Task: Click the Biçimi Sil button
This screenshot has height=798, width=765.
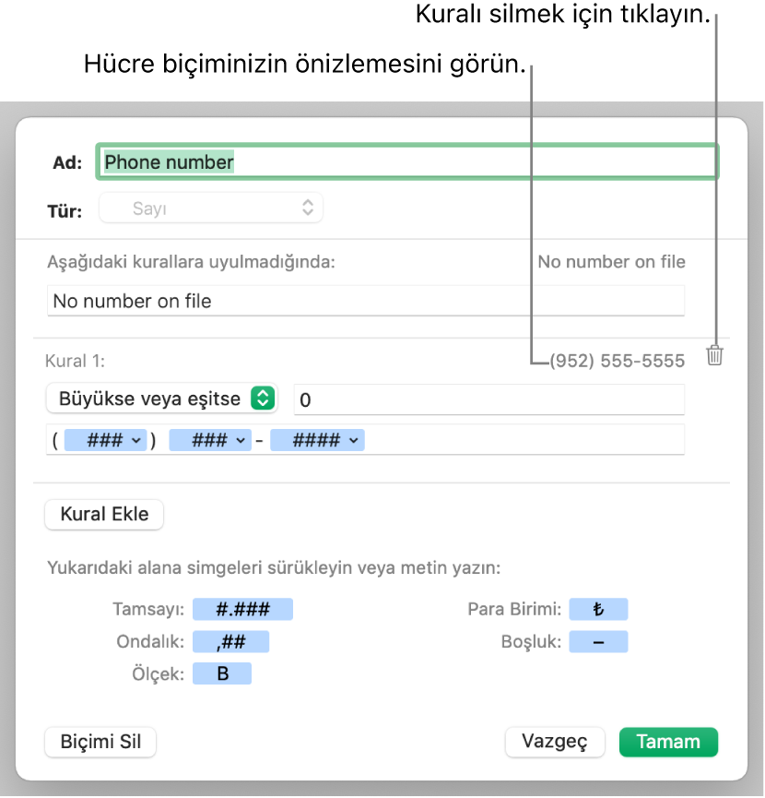Action: pyautogui.click(x=100, y=742)
